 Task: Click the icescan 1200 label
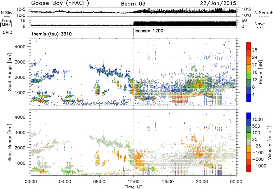point(149,31)
